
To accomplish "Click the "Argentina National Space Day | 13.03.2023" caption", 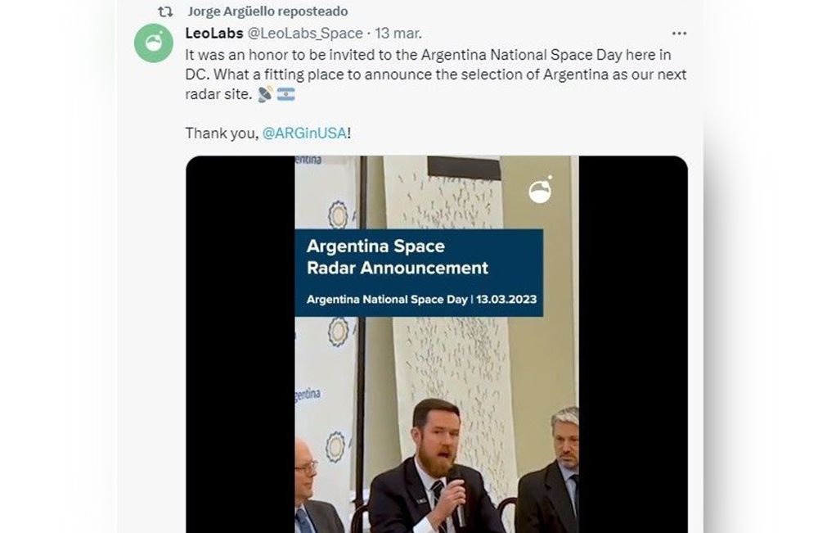I will click(421, 300).
